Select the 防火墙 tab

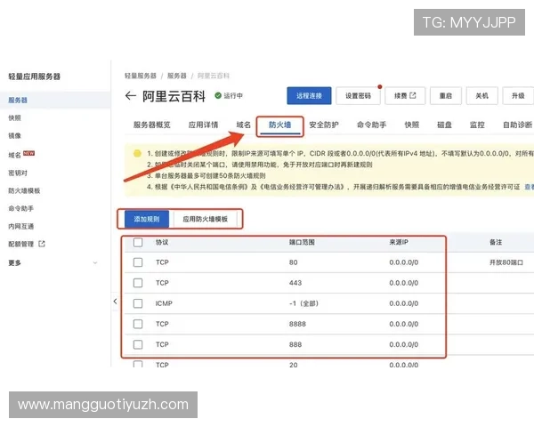click(280, 125)
